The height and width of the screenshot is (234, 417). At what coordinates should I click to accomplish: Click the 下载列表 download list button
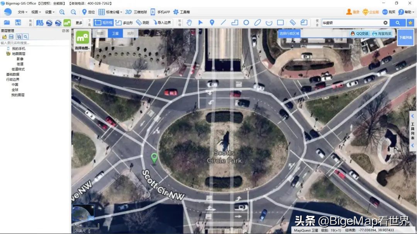405,37
